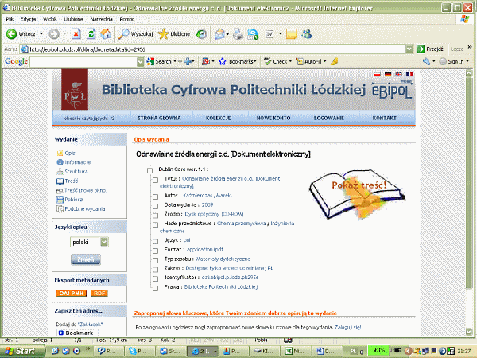Select the Polish flag language icon
This screenshot has width=477, height=358.
(x=377, y=74)
